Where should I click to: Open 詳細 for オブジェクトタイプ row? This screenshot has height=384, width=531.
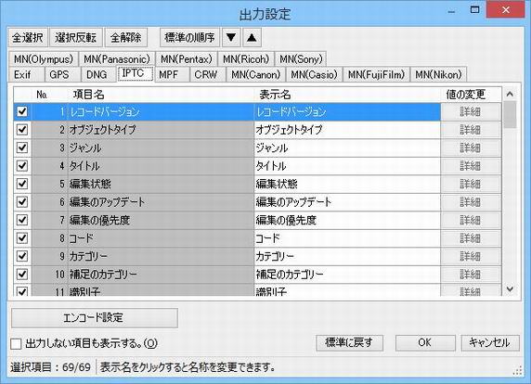[x=471, y=130]
